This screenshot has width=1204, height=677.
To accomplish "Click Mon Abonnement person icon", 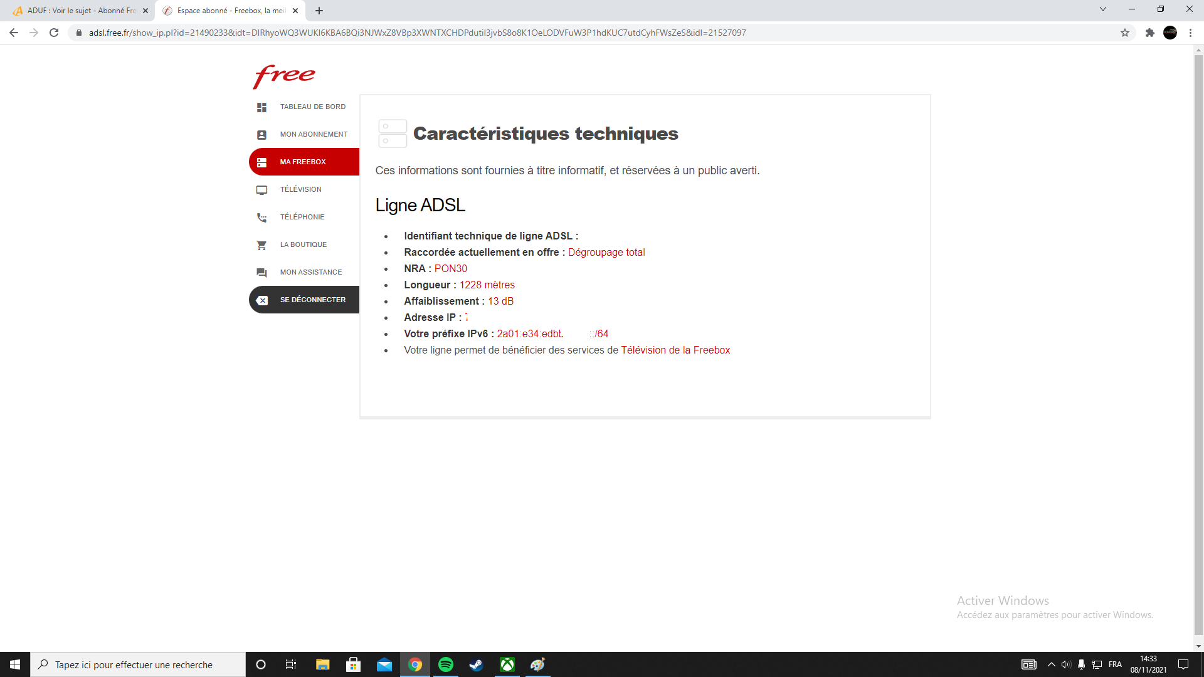I will [x=261, y=135].
